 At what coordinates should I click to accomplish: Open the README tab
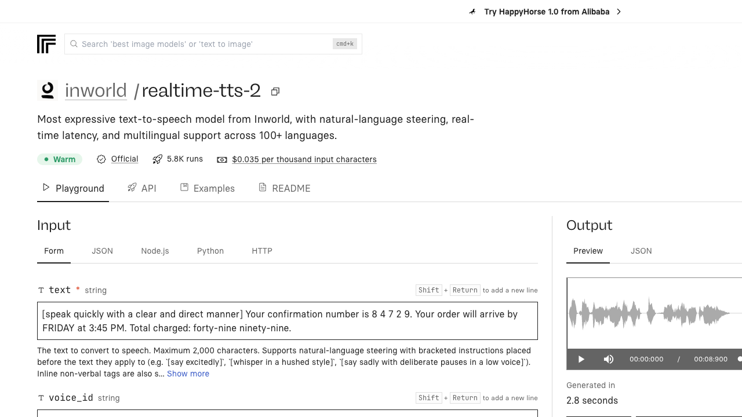point(285,188)
